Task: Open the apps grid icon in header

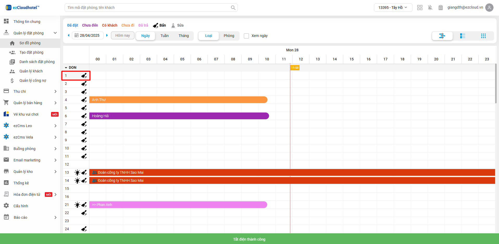Action: tap(420, 8)
